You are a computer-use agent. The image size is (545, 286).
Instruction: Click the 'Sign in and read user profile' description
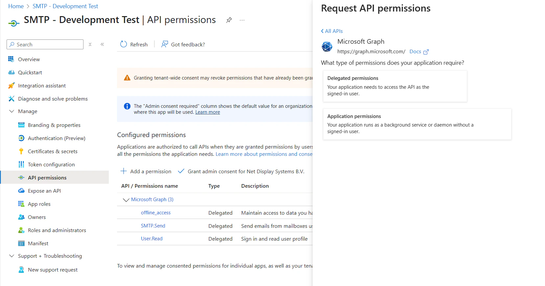274,239
